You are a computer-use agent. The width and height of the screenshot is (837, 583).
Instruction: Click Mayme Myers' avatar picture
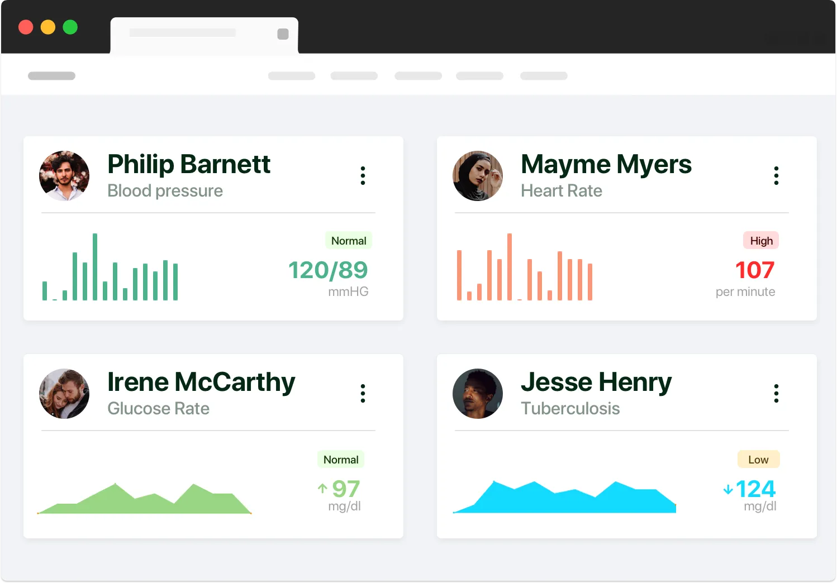pyautogui.click(x=478, y=175)
